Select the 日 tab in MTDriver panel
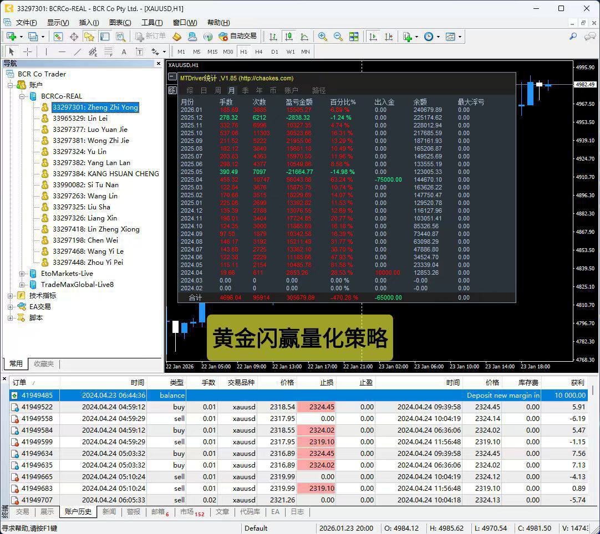Image resolution: width=600 pixels, height=534 pixels. [x=204, y=90]
